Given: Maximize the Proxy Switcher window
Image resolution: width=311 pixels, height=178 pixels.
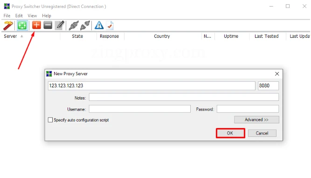Looking at the screenshot, I should 288,6.
